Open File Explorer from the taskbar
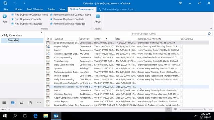This screenshot has height=120, width=214. [x=46, y=116]
